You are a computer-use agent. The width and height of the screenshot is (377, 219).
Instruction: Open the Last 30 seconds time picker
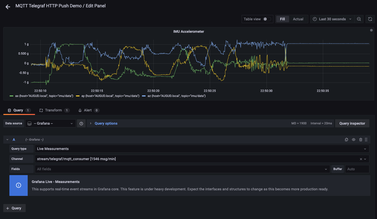click(332, 19)
